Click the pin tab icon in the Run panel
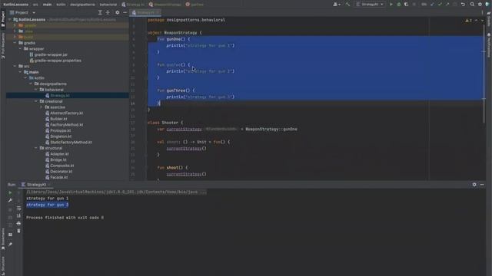The height and width of the screenshot is (276, 492). pyautogui.click(x=10, y=244)
